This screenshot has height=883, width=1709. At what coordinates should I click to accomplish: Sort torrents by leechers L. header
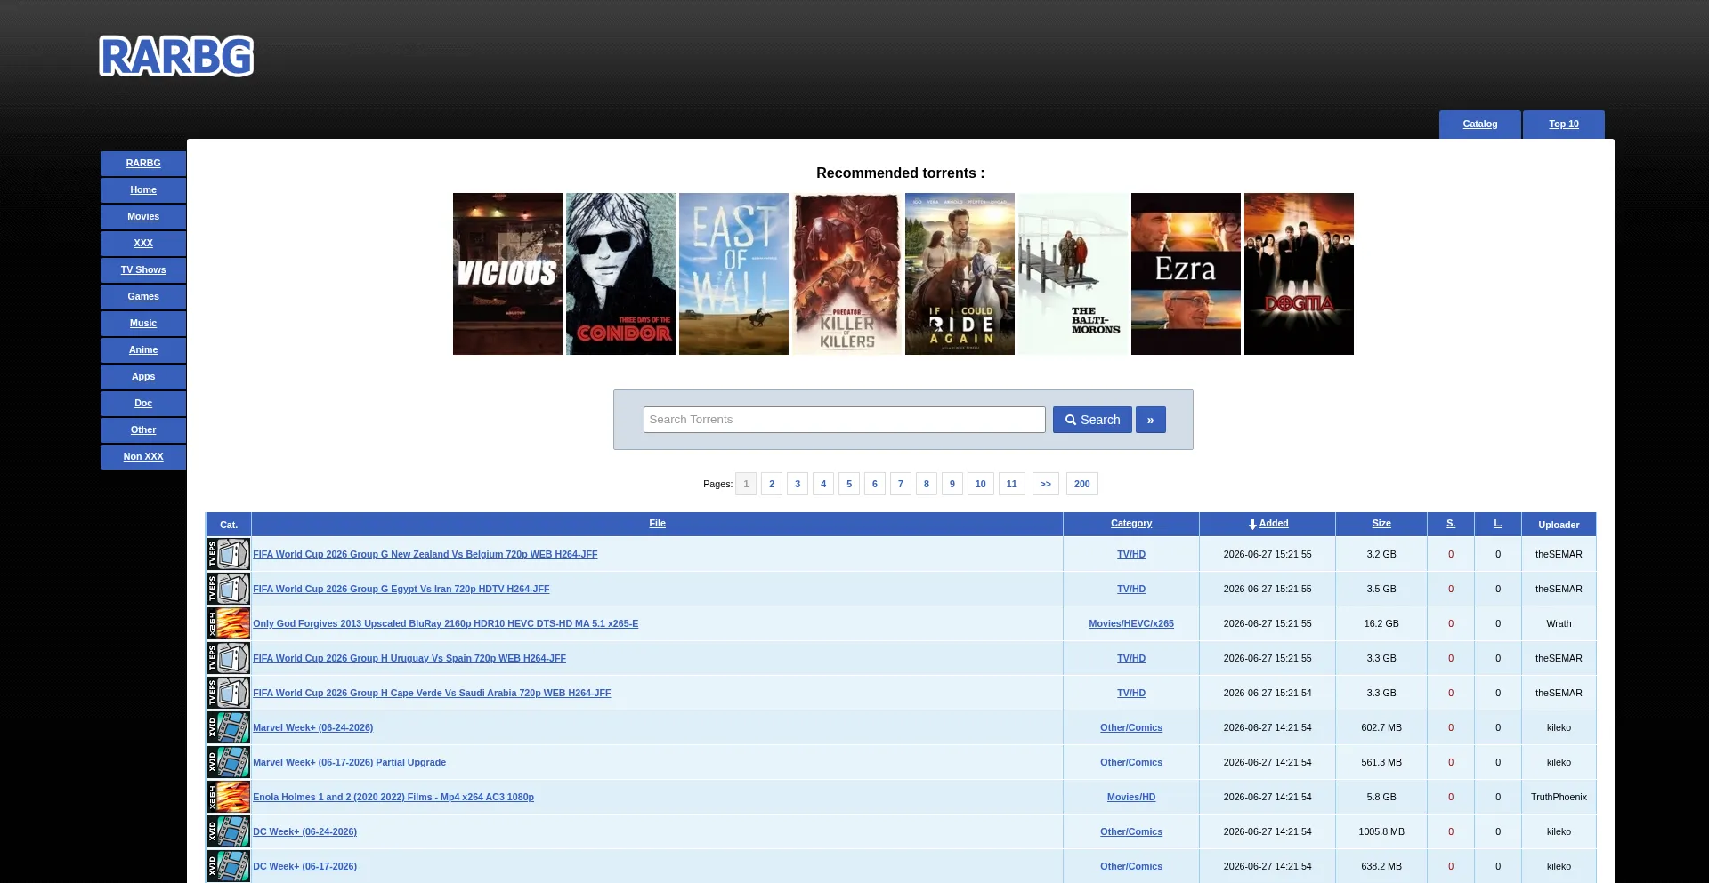point(1498,524)
